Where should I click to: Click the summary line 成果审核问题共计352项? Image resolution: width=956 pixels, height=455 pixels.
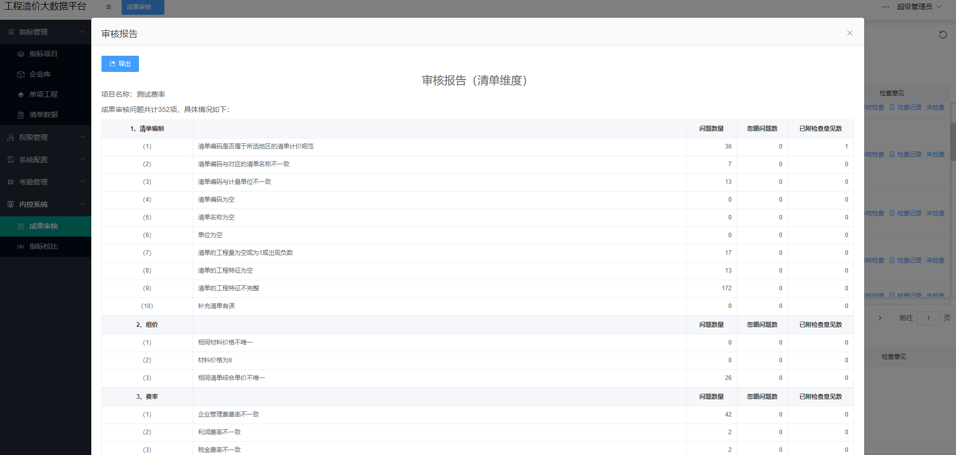pyautogui.click(x=165, y=109)
